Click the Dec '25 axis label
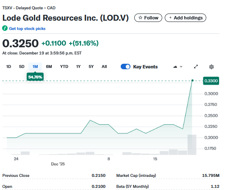The width and height of the screenshot is (227, 190). pos(58,164)
